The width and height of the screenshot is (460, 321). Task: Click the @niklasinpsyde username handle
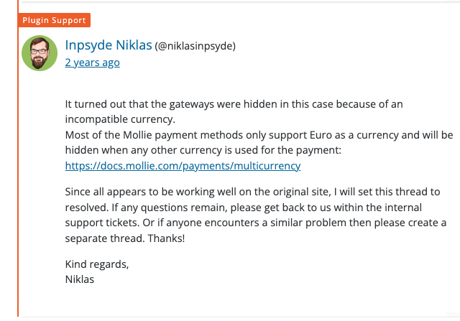pyautogui.click(x=195, y=46)
